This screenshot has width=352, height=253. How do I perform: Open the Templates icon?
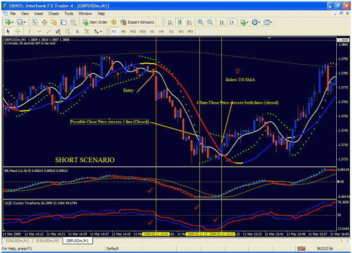point(266,22)
